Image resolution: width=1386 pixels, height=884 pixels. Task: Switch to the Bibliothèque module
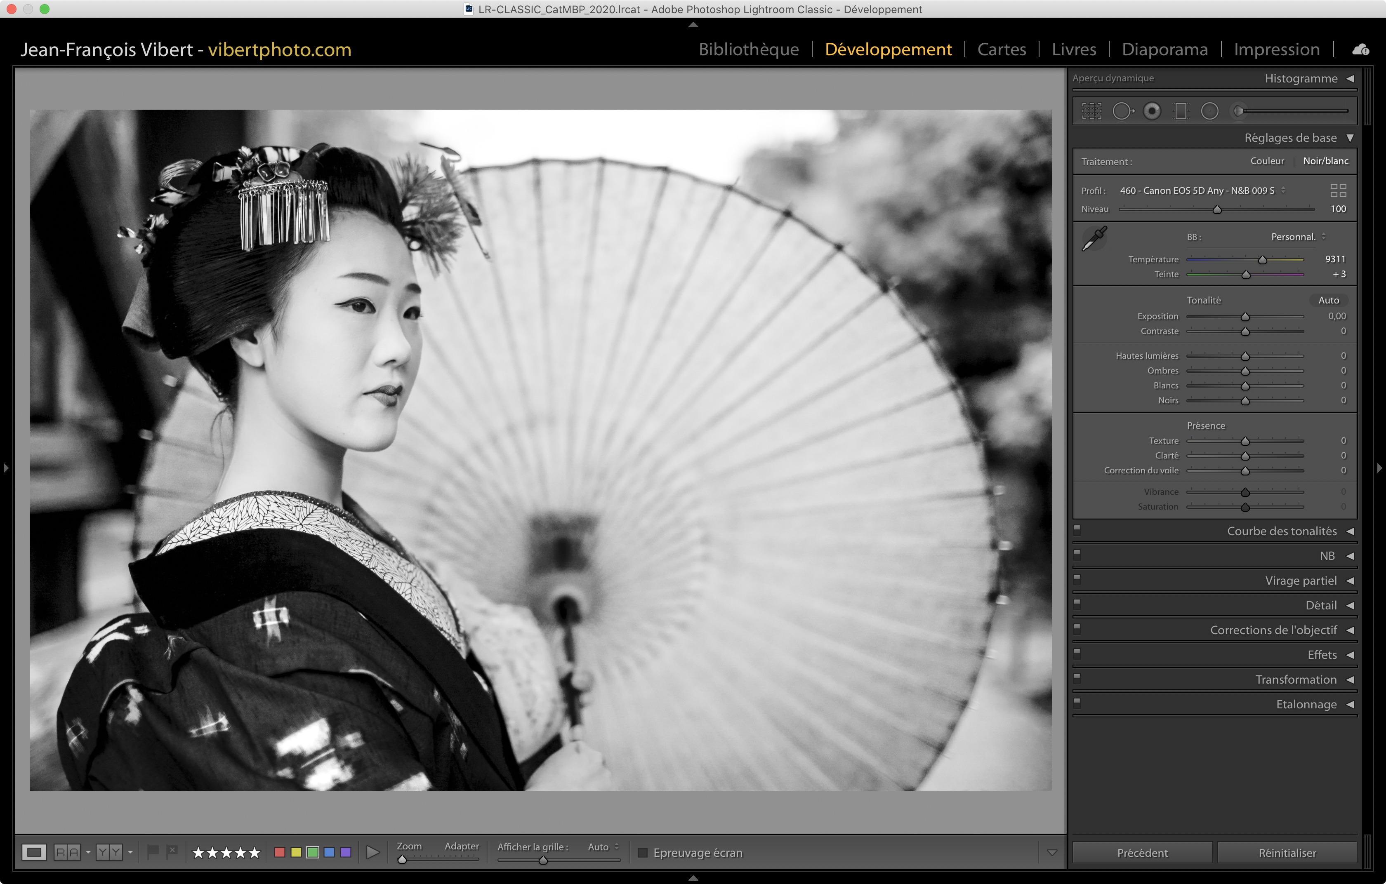pos(748,49)
